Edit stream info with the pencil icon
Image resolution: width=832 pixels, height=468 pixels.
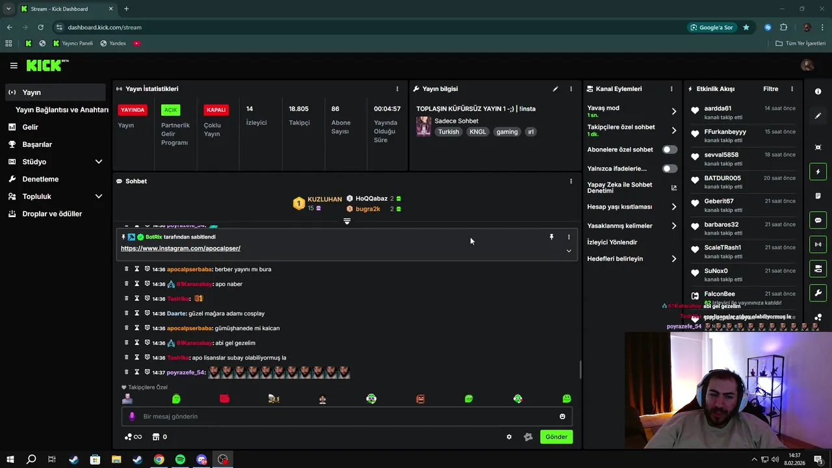tap(555, 89)
